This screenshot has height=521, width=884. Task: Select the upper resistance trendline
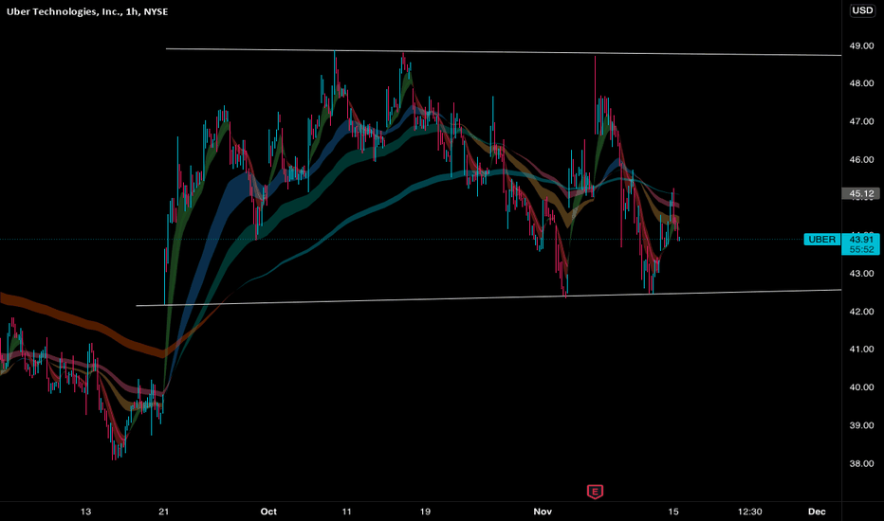(504, 52)
